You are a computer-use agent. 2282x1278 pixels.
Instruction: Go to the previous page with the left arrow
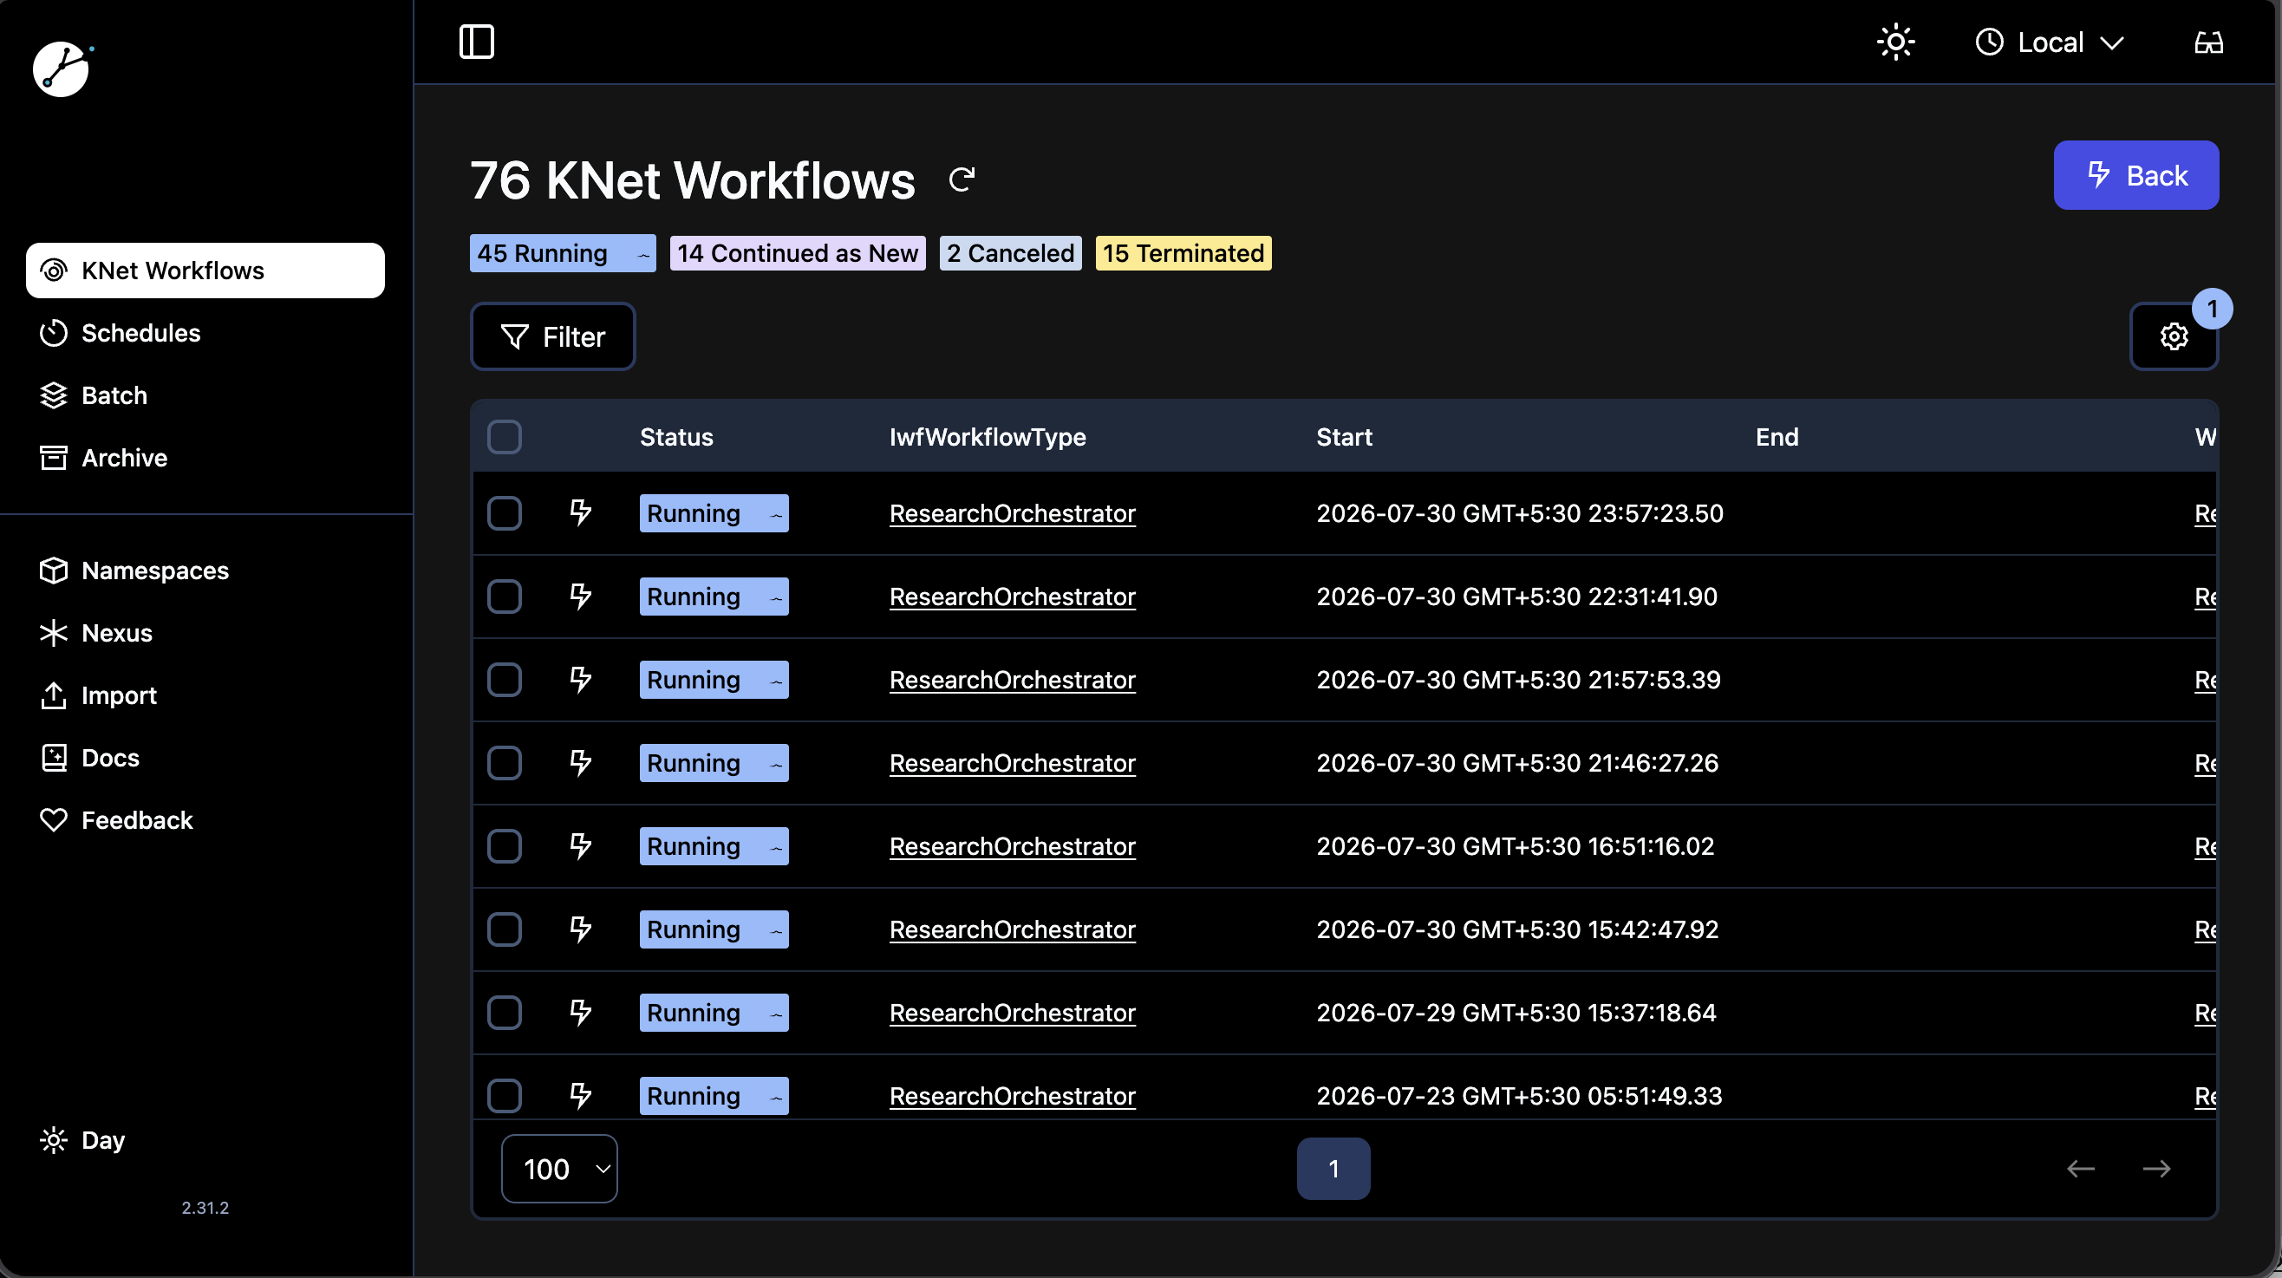2081,1169
